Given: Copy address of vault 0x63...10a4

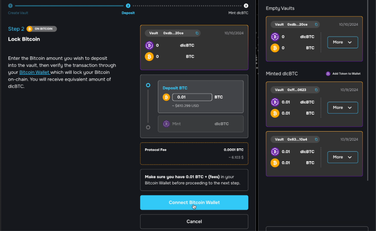Looking at the screenshot, I should (x=316, y=139).
